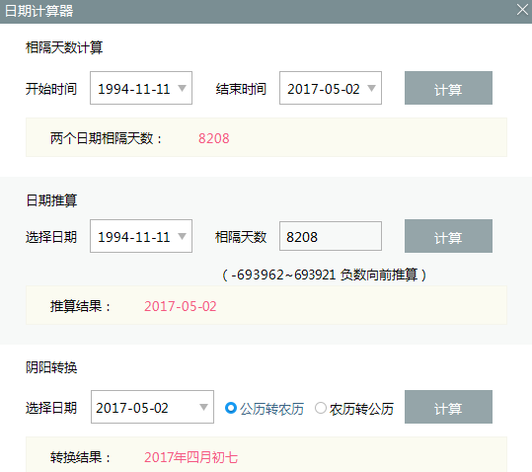Click the 公历转农历 label text
Viewport: 532px width, 472px height.
[271, 409]
